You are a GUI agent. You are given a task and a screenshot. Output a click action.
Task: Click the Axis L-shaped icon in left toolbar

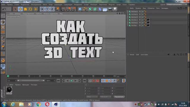point(3,54)
